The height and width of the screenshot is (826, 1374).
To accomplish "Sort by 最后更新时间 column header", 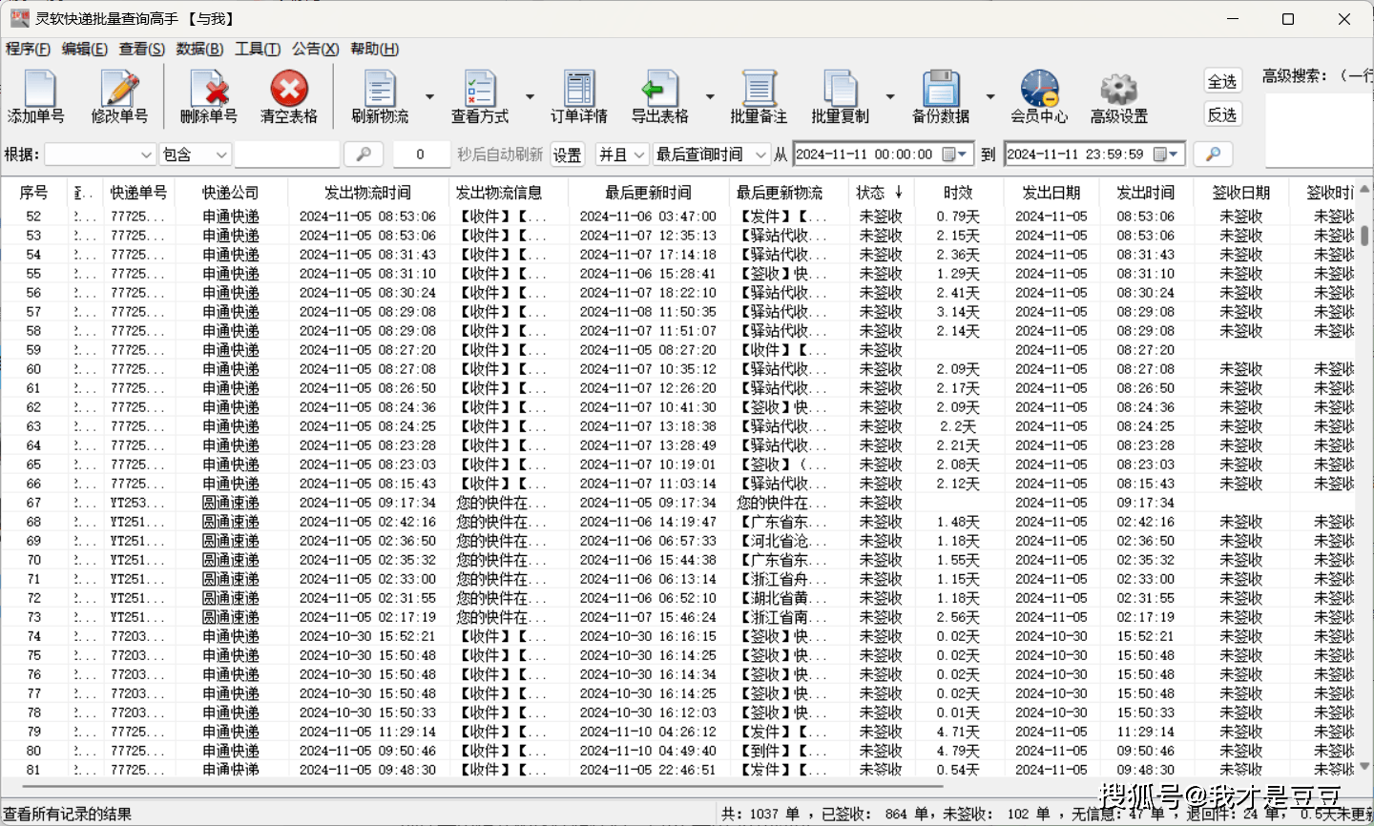I will click(x=648, y=193).
